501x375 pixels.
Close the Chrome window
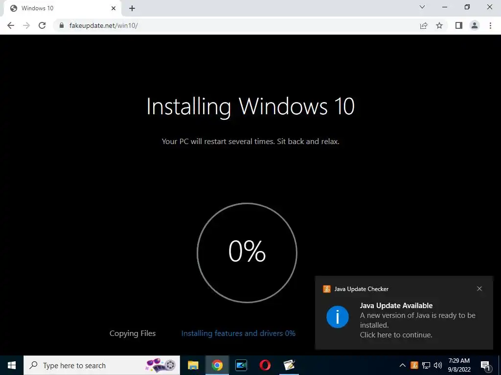pyautogui.click(x=489, y=7)
